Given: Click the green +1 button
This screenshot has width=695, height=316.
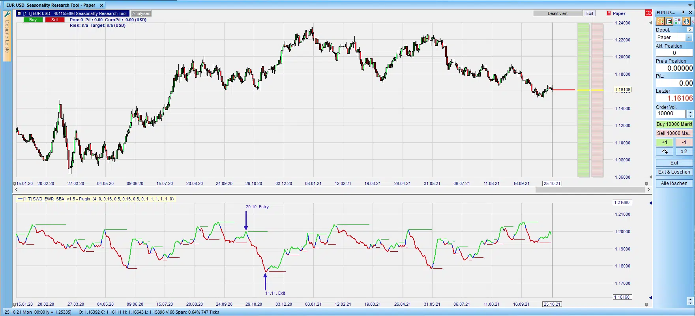Looking at the screenshot, I should click(x=665, y=142).
